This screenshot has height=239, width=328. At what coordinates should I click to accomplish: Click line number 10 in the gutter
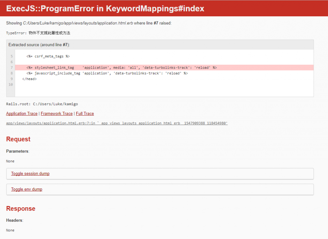(x=11, y=85)
